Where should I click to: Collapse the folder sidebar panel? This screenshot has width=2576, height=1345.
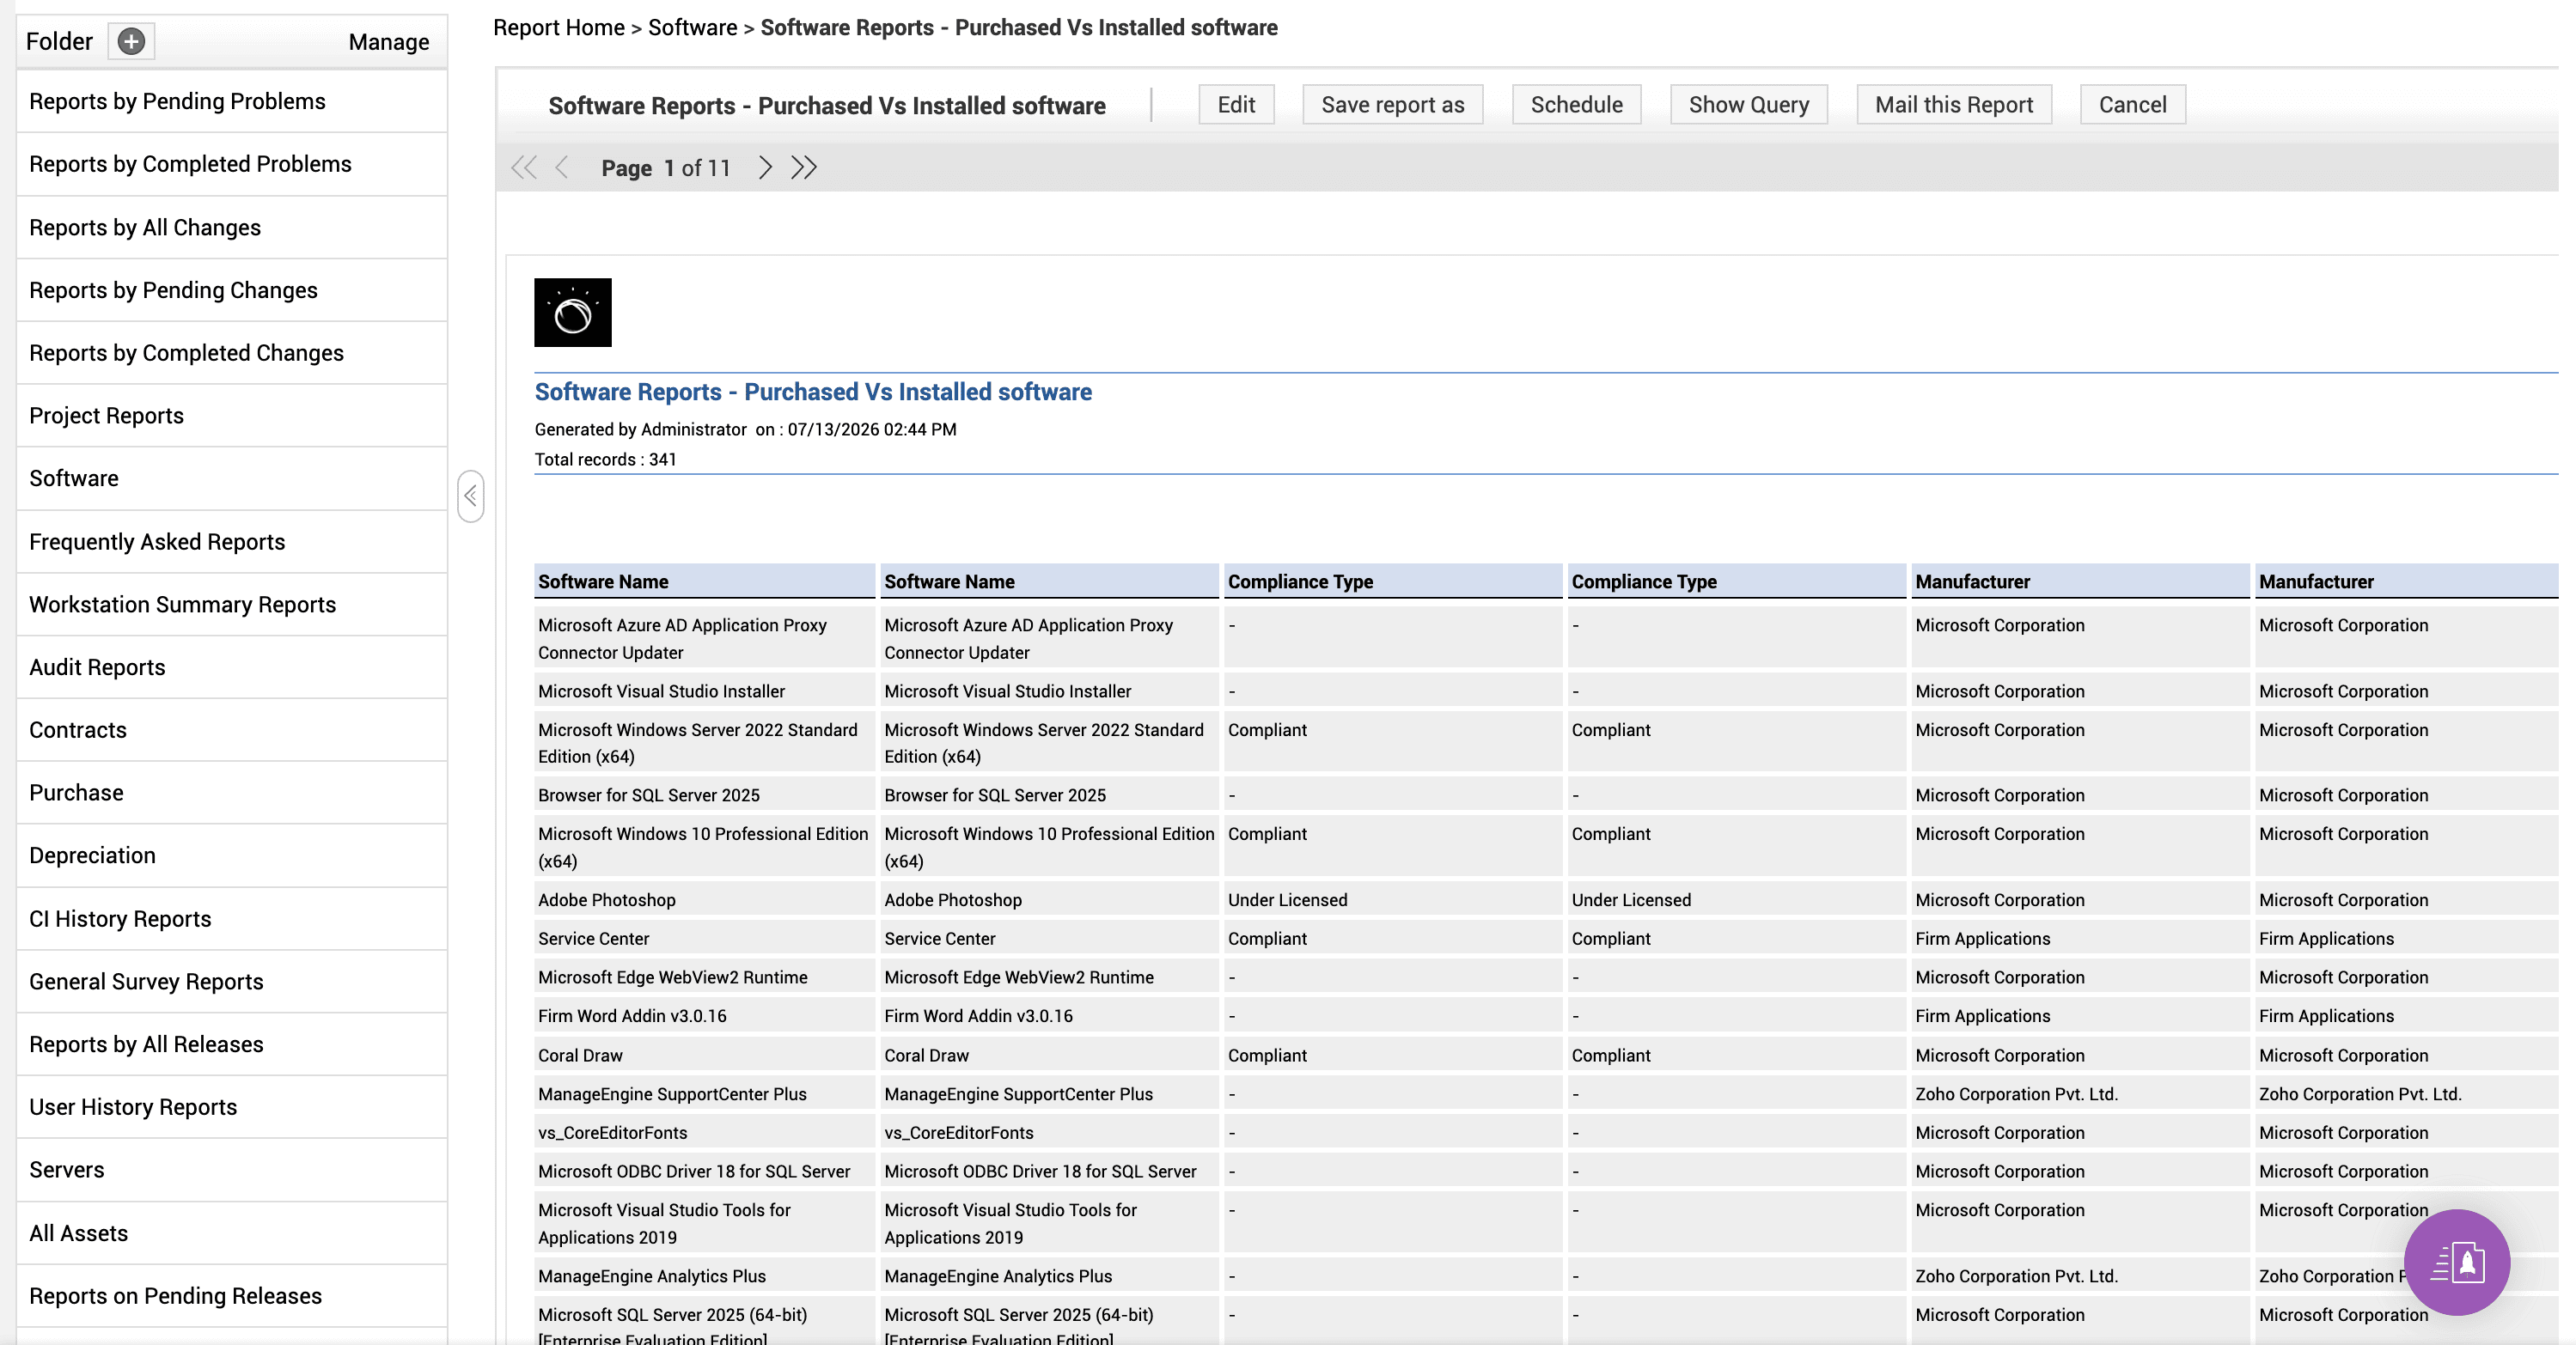click(471, 496)
